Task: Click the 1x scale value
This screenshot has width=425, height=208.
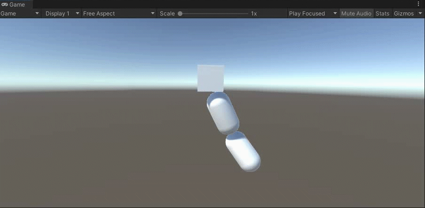Action: point(254,14)
